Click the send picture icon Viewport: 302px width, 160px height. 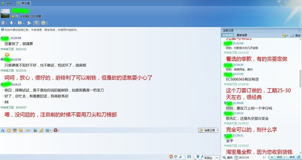tap(35, 130)
